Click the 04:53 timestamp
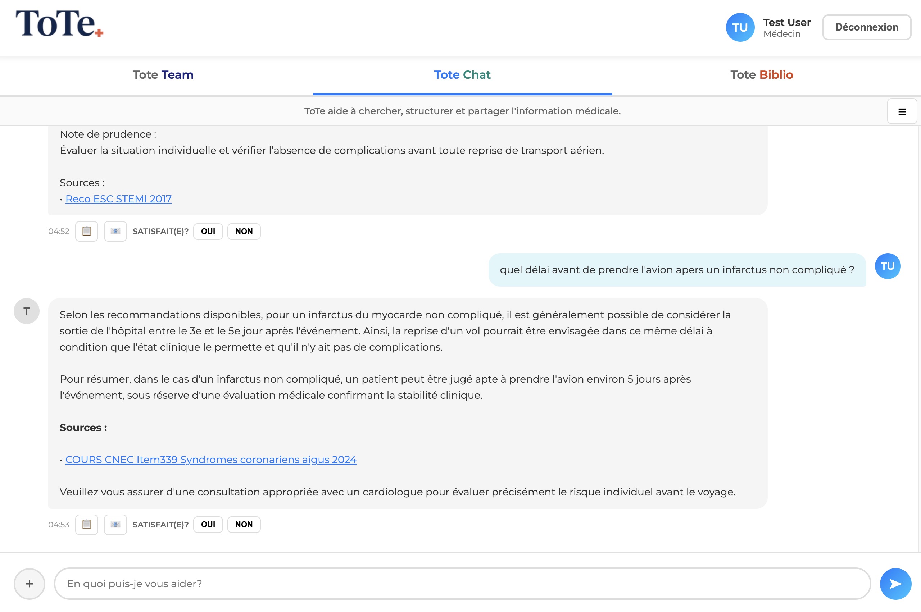The image size is (921, 612). click(59, 525)
